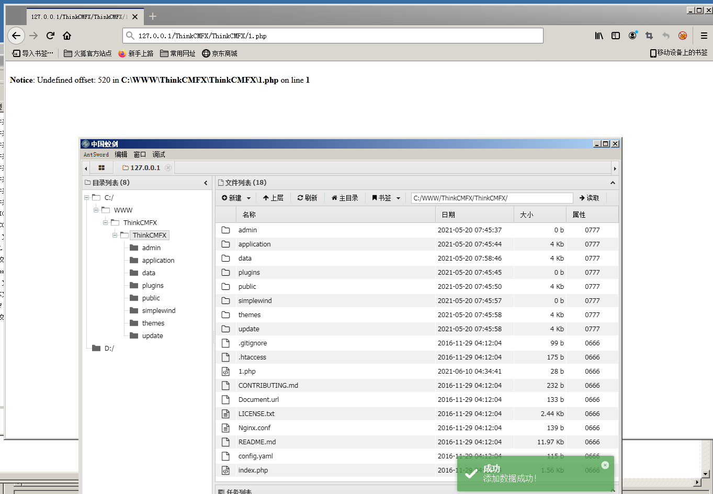This screenshot has width=713, height=494.
Task: Dismiss the green success notification
Action: click(605, 465)
